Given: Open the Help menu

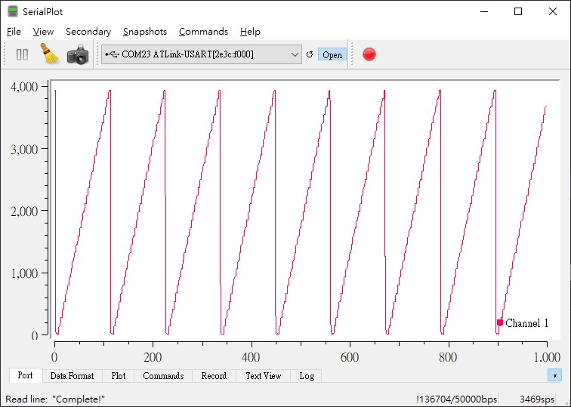Looking at the screenshot, I should click(250, 32).
